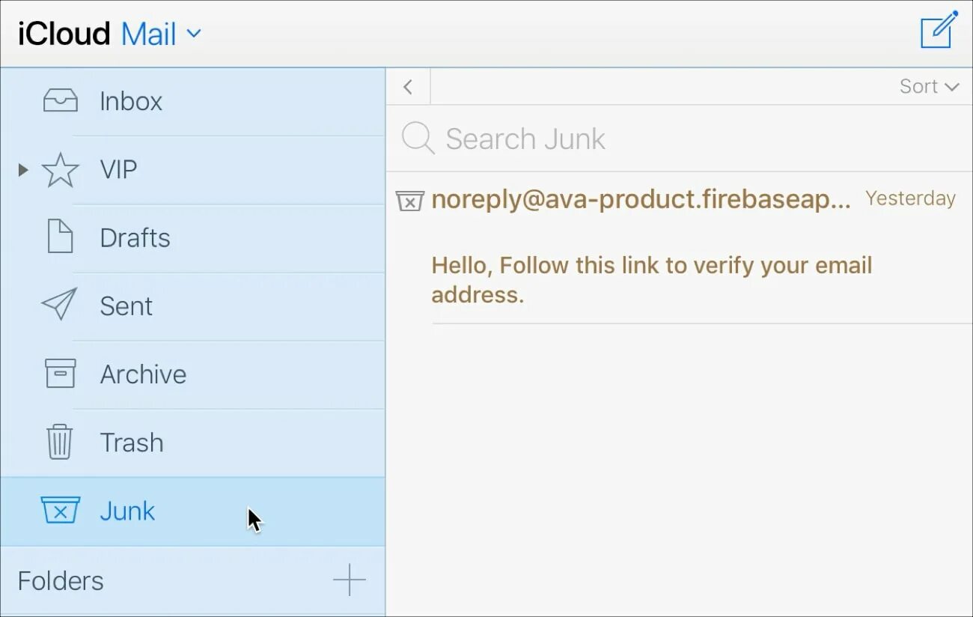973x617 pixels.
Task: Click the Archive box icon
Action: point(60,373)
